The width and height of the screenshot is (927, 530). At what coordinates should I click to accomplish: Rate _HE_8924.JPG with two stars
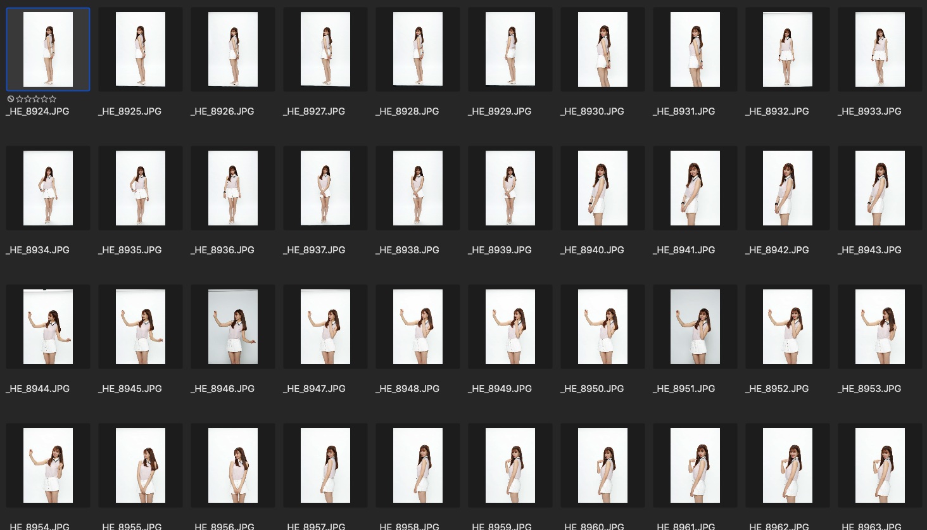coord(28,99)
